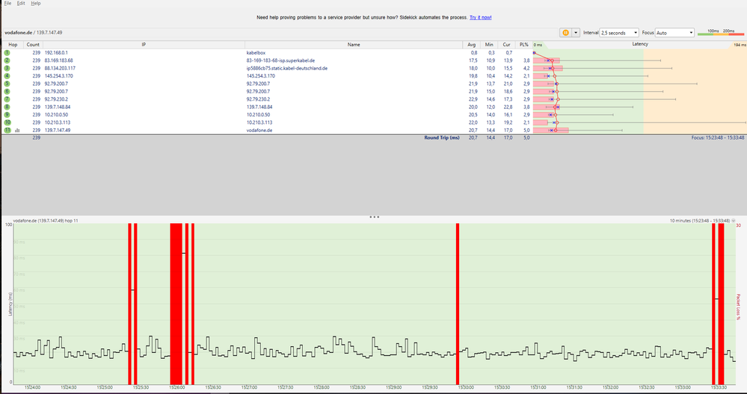
Task: Click the Avg column header
Action: (x=472, y=45)
